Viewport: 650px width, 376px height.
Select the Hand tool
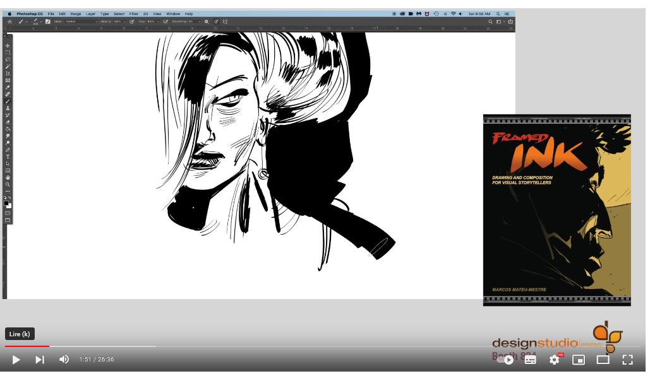coord(8,178)
